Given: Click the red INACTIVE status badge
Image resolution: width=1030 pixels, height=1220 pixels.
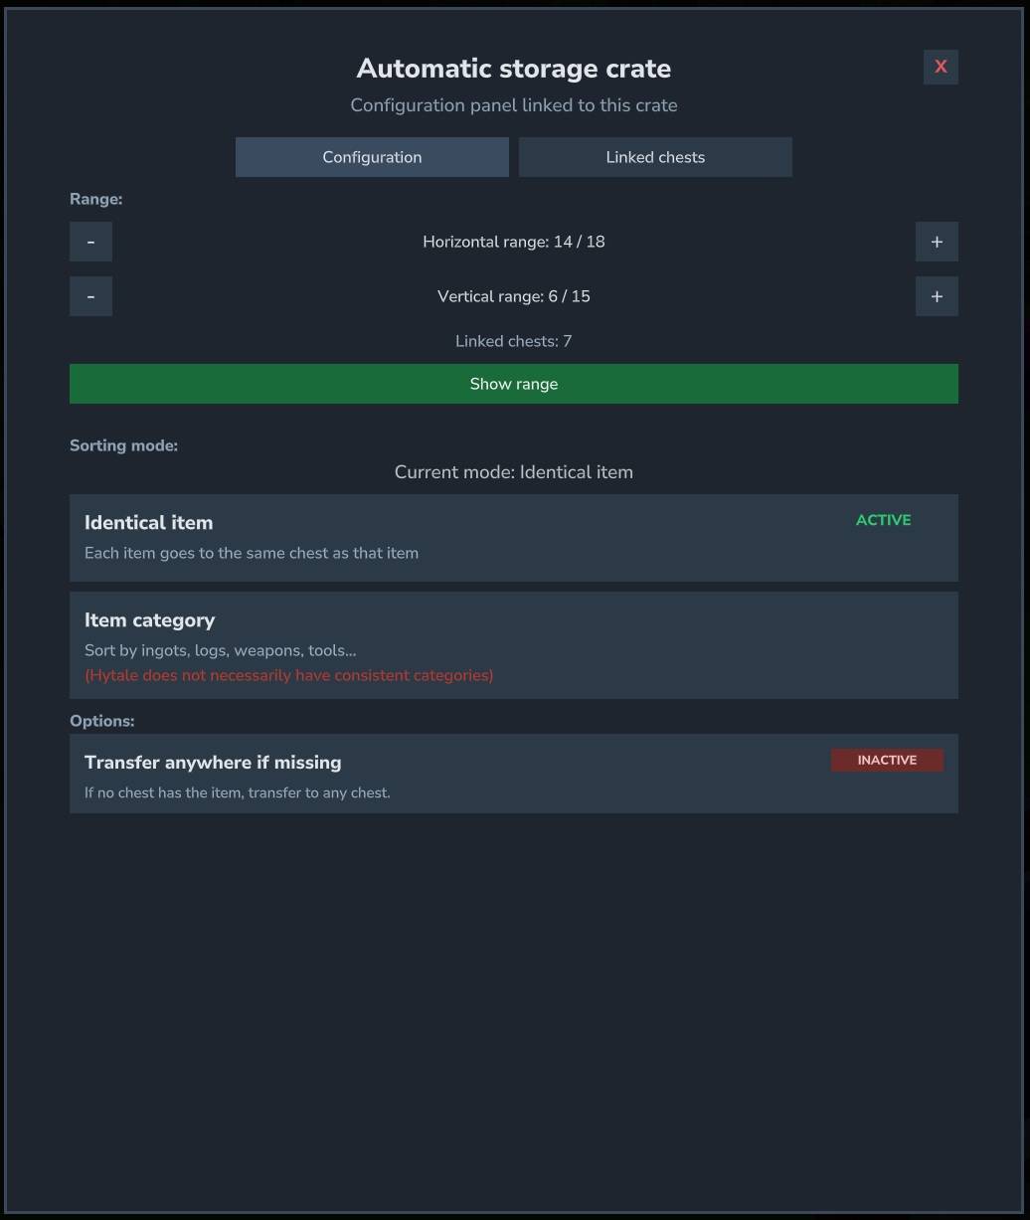Looking at the screenshot, I should coord(887,761).
